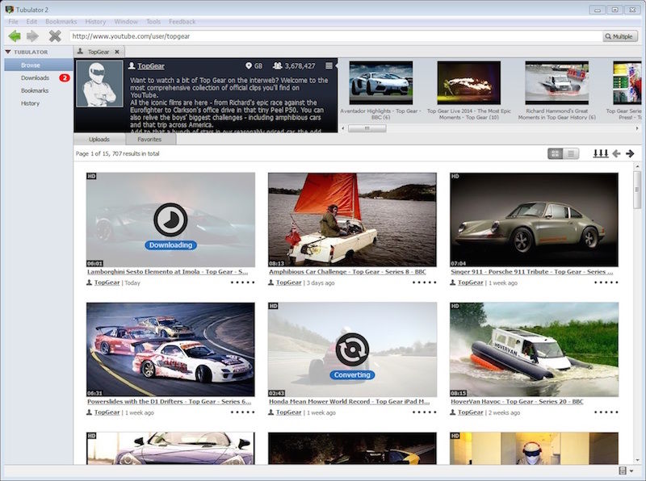The image size is (646, 481).
Task: Click the Converting status icon
Action: coord(352,349)
